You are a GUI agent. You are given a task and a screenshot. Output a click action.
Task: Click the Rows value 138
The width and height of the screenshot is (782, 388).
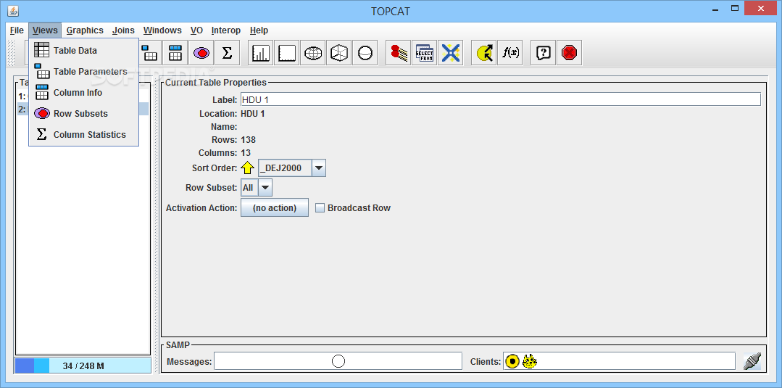[248, 140]
